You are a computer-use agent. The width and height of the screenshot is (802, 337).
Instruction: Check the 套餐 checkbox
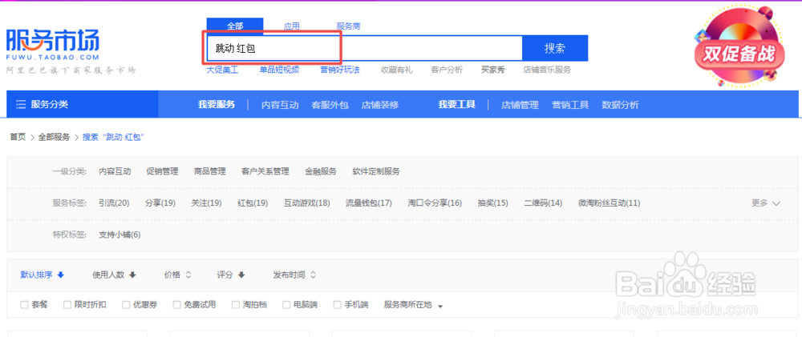click(24, 305)
